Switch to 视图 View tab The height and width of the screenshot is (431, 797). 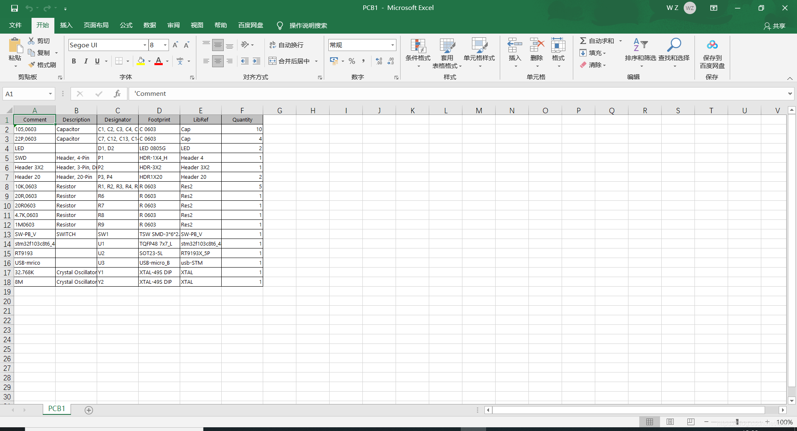point(197,25)
